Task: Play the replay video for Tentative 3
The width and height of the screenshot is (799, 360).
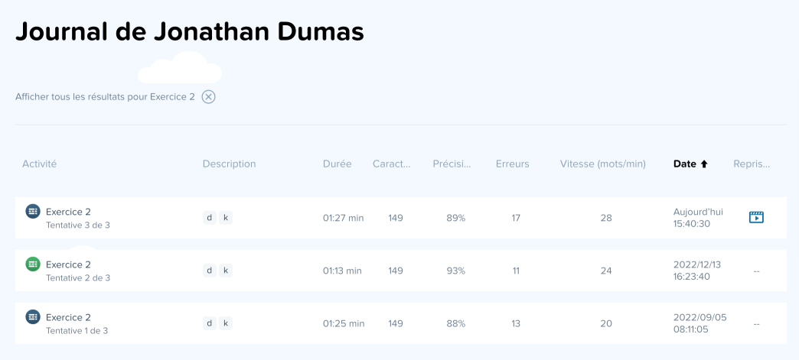Action: tap(756, 217)
